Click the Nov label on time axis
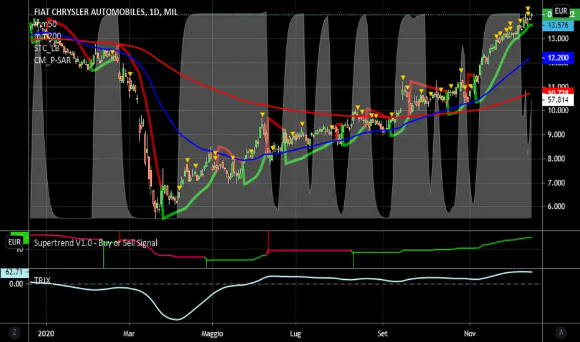 click(x=470, y=333)
